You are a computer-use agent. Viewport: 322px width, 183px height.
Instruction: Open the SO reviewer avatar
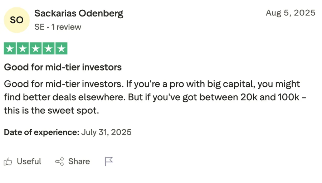pyautogui.click(x=16, y=20)
